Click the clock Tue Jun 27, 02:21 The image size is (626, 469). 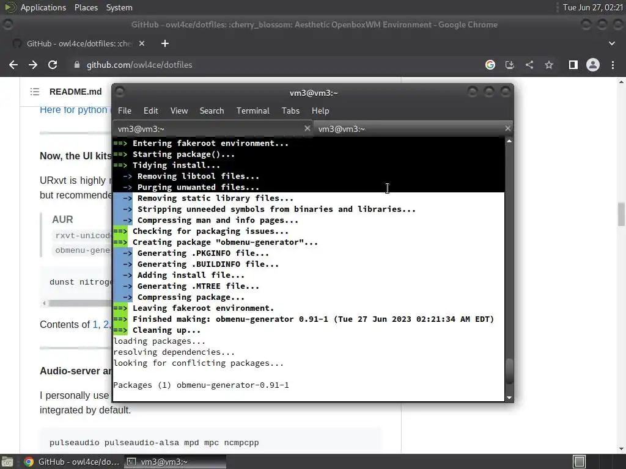tap(592, 7)
